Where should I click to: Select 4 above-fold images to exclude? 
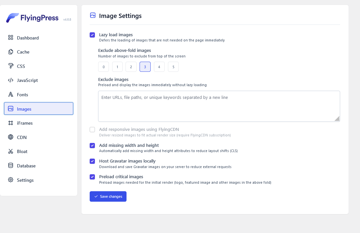159,67
